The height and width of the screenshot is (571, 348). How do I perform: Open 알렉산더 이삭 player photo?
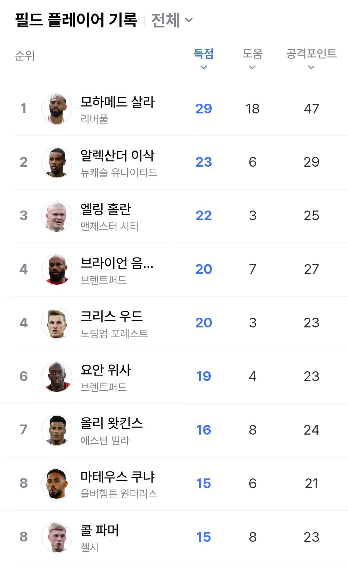point(57,162)
